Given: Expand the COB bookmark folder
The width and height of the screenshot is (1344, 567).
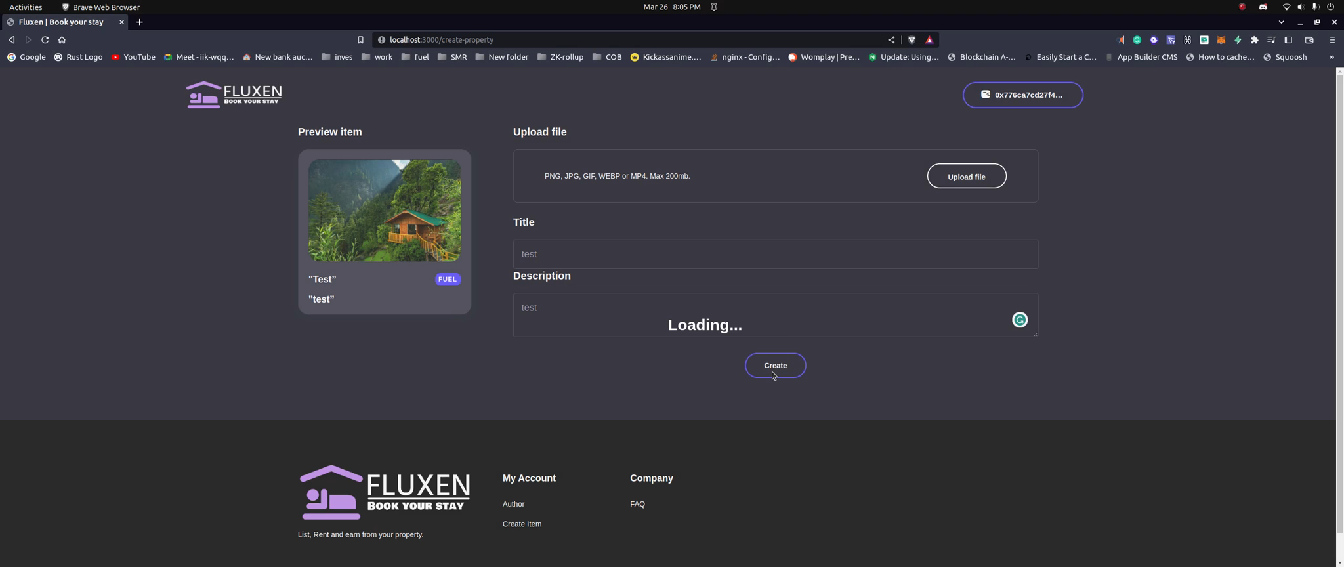Looking at the screenshot, I should [x=607, y=57].
